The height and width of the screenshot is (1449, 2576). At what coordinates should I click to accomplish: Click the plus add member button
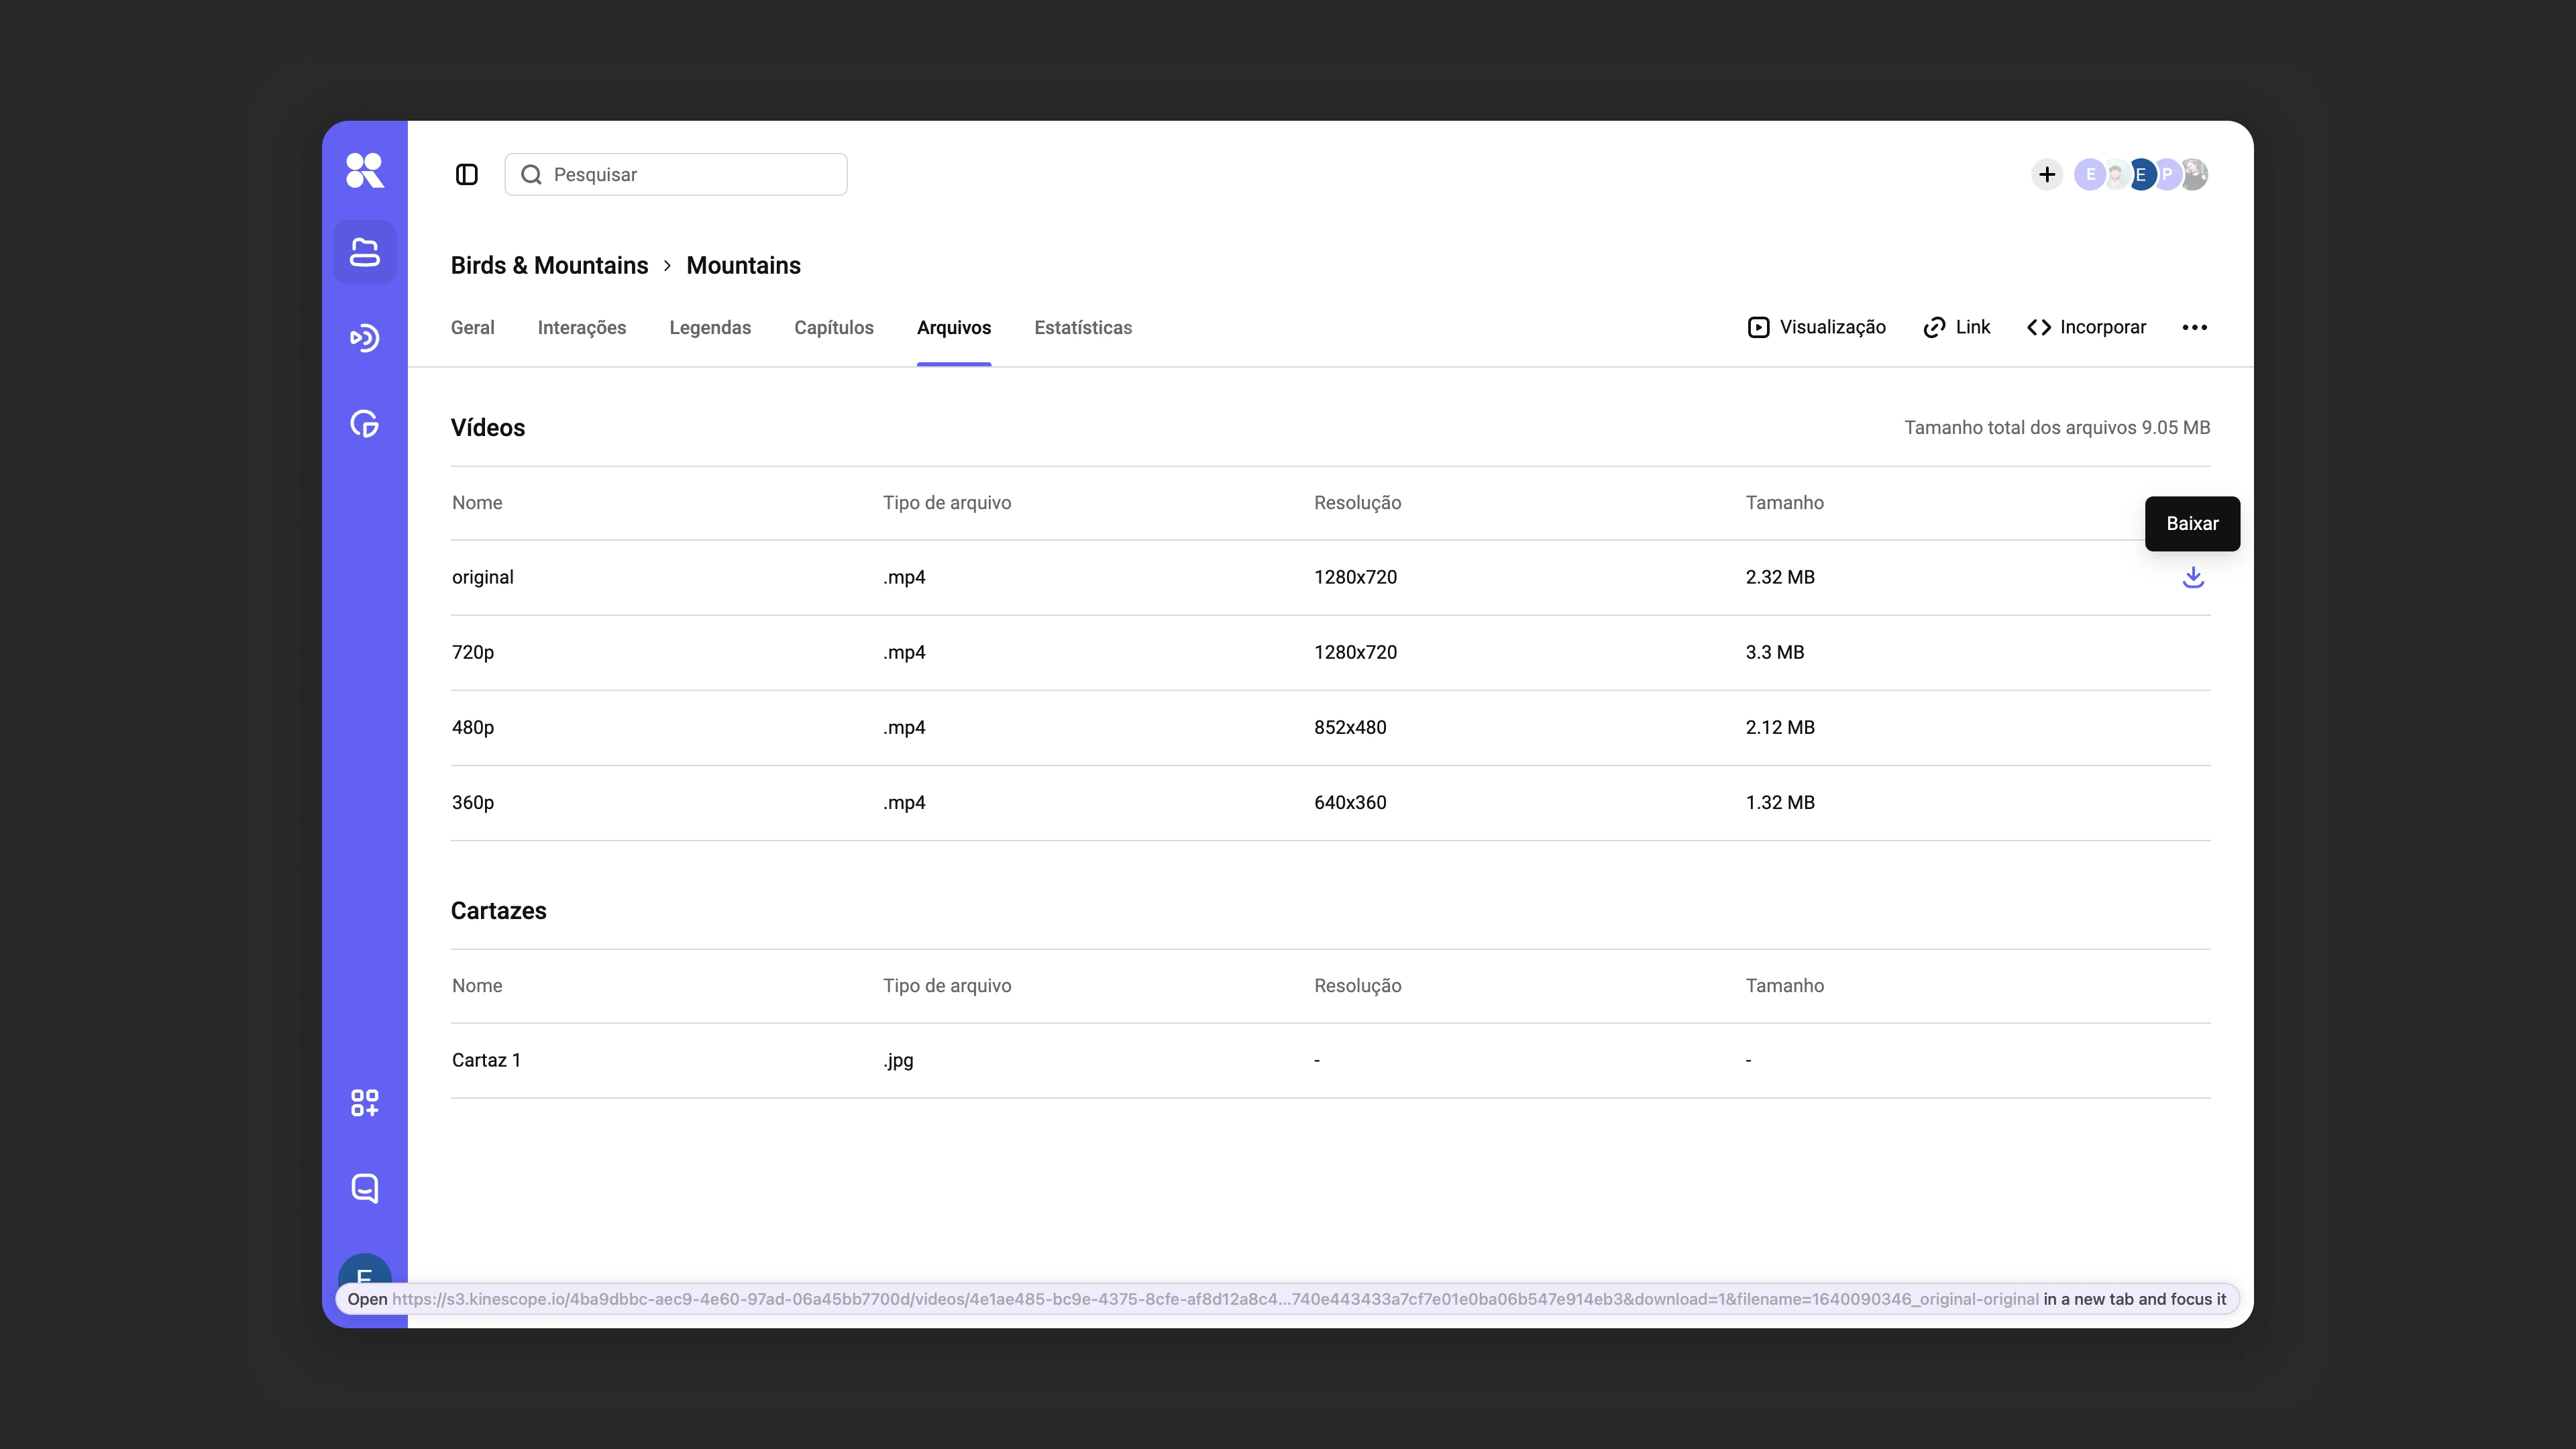click(2047, 175)
